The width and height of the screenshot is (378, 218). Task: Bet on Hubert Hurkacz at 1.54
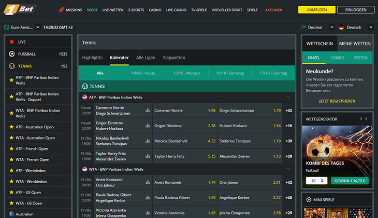[x=250, y=126]
